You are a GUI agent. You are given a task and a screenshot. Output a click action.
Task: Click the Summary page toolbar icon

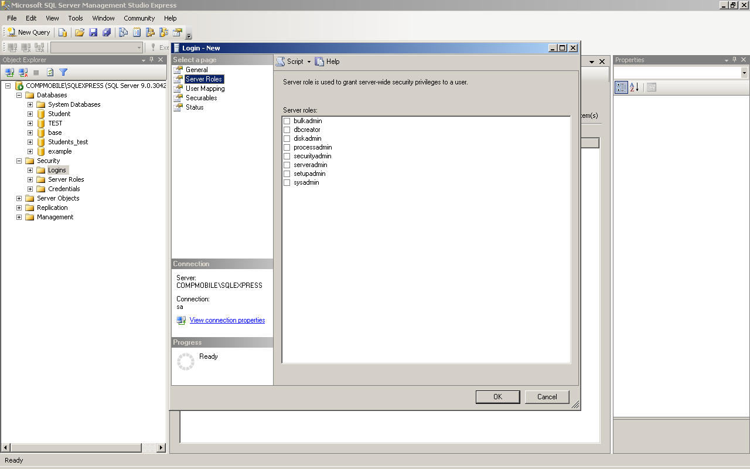[x=137, y=32]
